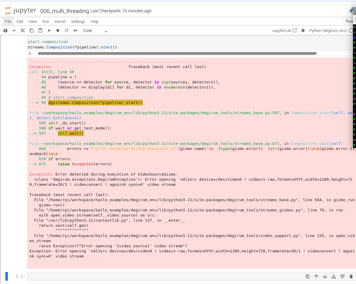Duplicate the cell using the cell toolbar icon
356x284 pixels.
pyautogui.click(x=308, y=276)
